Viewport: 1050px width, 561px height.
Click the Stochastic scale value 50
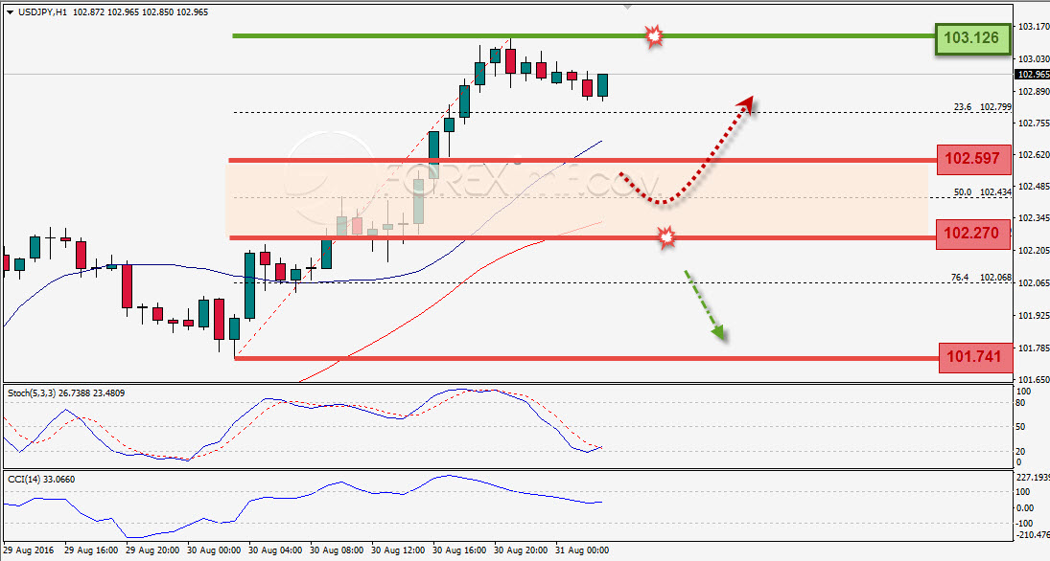1020,427
